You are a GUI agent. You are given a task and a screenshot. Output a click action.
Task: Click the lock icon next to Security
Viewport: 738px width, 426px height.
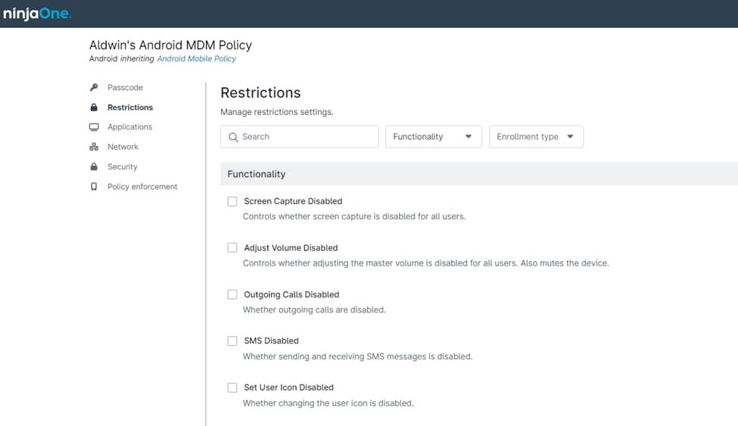click(x=94, y=166)
